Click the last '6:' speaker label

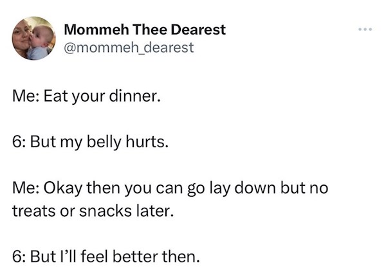pyautogui.click(x=19, y=257)
